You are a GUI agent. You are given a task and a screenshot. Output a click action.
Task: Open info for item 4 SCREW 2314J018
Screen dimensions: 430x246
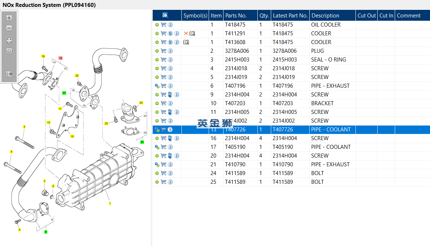170,68
